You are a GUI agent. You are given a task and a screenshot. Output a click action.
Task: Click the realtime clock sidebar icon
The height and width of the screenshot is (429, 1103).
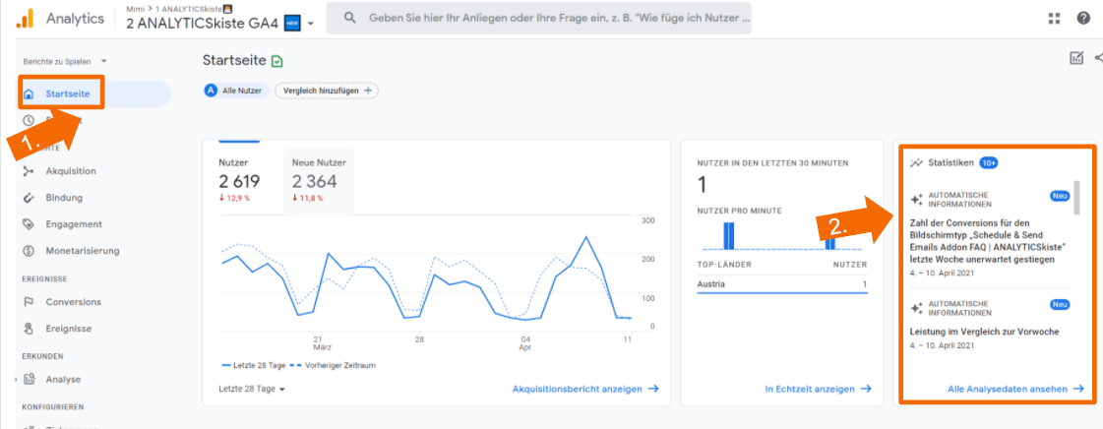click(x=29, y=120)
